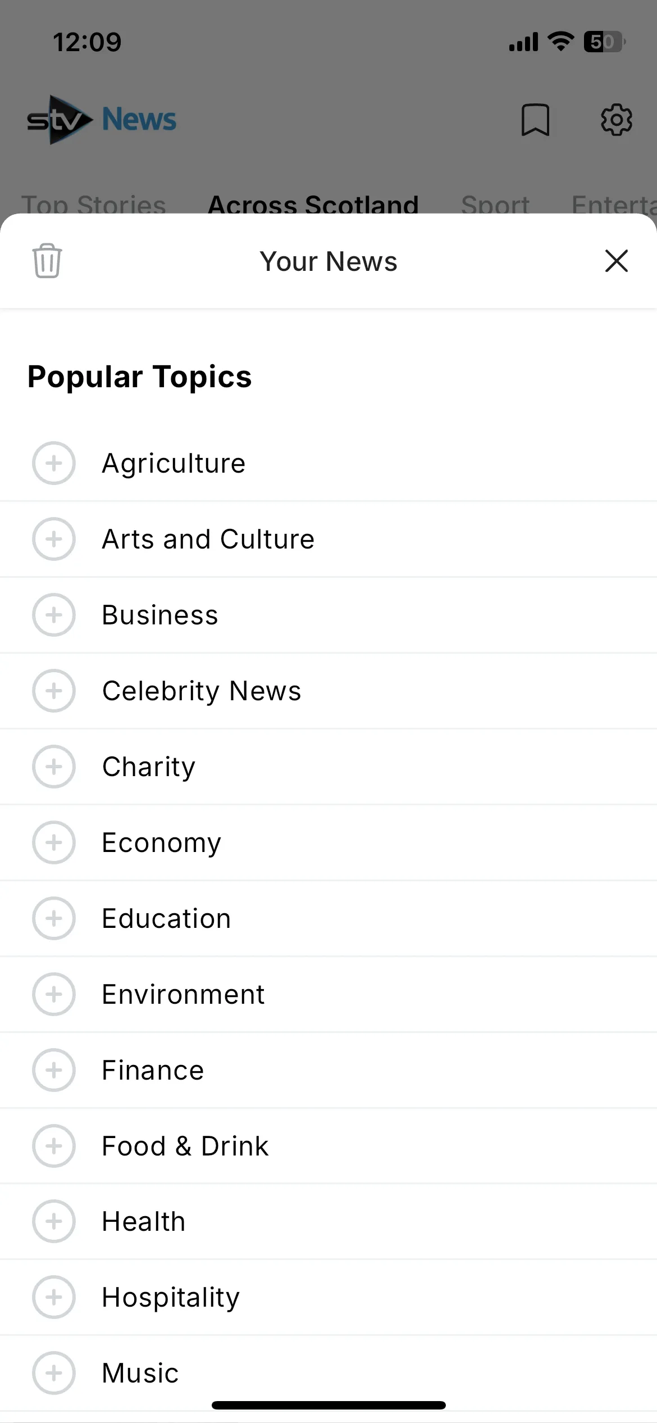
Task: Close the Your News sheet
Action: click(616, 261)
